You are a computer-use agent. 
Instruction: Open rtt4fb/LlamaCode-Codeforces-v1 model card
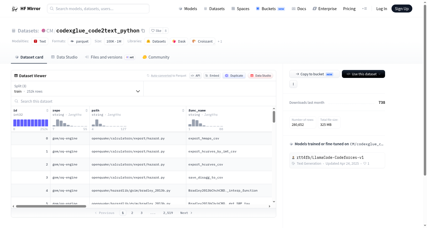pos(337,160)
